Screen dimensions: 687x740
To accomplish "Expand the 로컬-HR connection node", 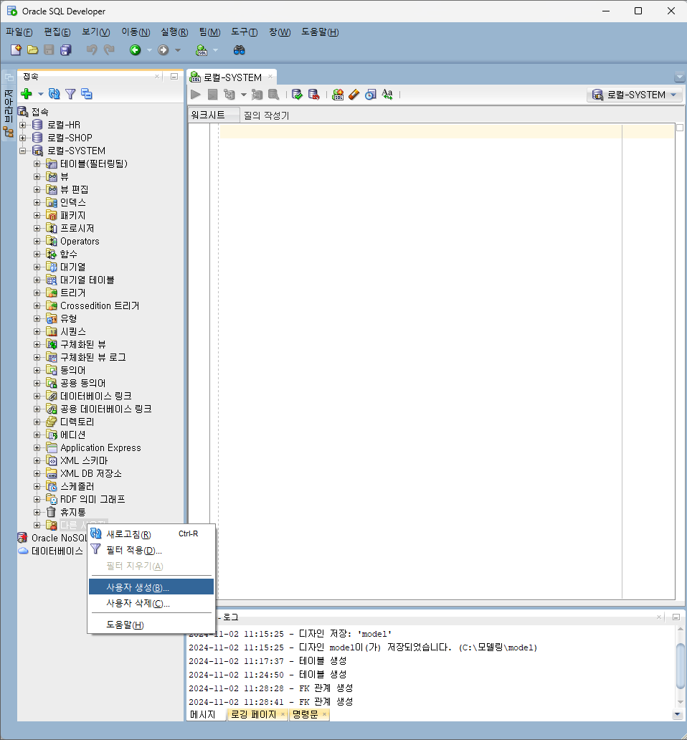I will (23, 125).
